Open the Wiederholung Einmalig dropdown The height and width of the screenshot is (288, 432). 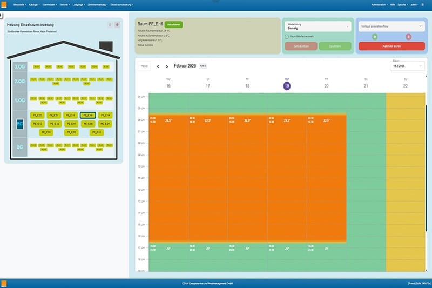pyautogui.click(x=318, y=26)
